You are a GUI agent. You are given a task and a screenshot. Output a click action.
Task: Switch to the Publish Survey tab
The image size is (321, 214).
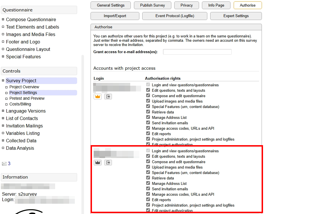pyautogui.click(x=152, y=5)
